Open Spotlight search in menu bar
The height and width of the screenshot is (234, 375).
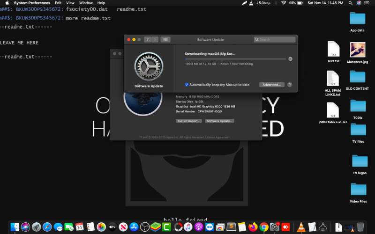pyautogui.click(x=350, y=3)
